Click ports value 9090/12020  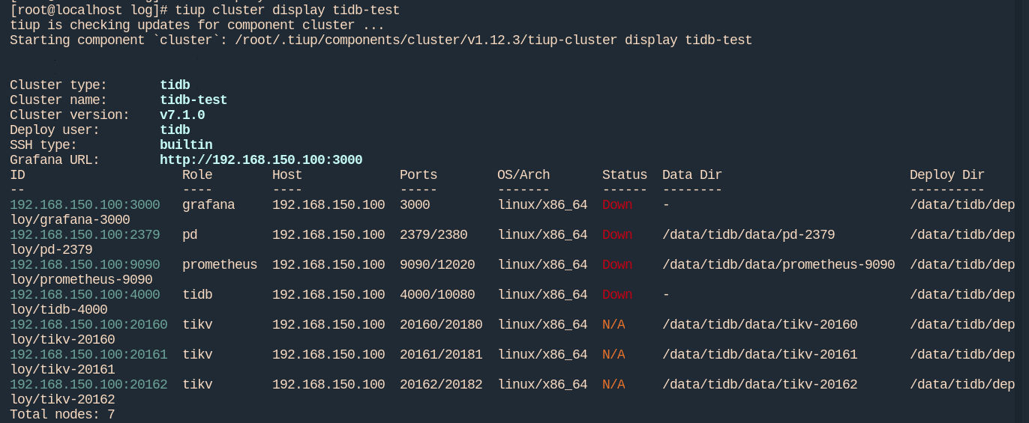click(x=437, y=264)
